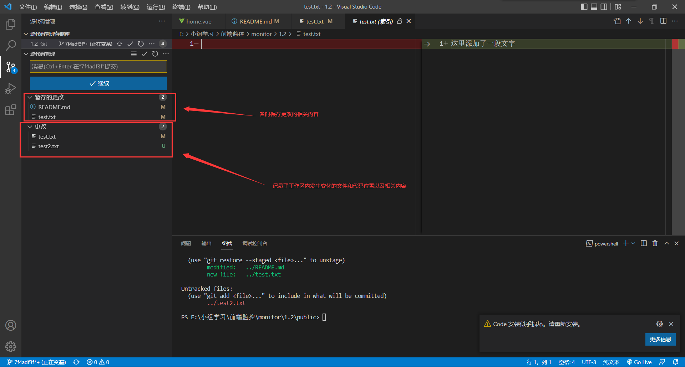The image size is (685, 367).
Task: Toggle view as tree/list in source control header
Action: pos(134,54)
